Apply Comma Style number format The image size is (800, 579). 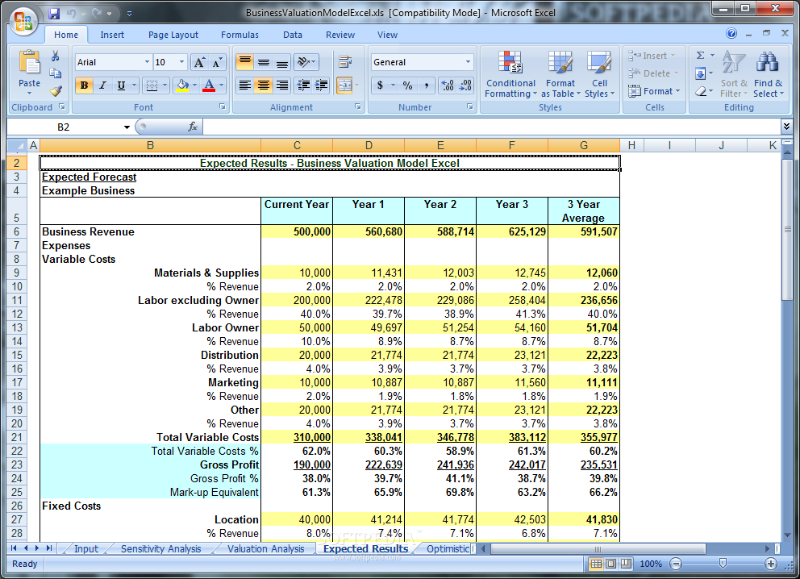(x=427, y=85)
